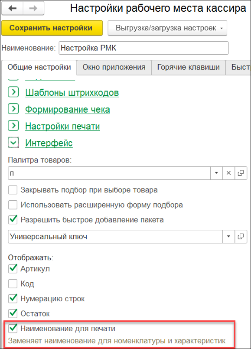Open the Палитра товаров dropdown list

pos(216,173)
